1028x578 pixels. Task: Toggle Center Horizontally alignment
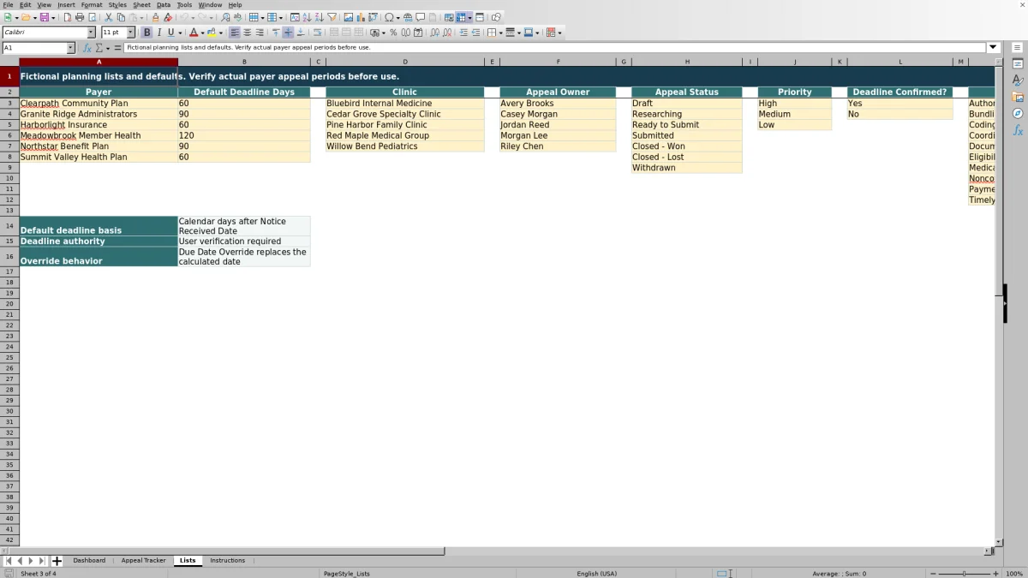(247, 33)
